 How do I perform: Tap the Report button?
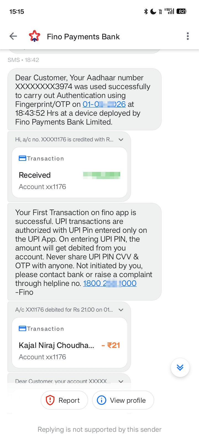[64, 400]
